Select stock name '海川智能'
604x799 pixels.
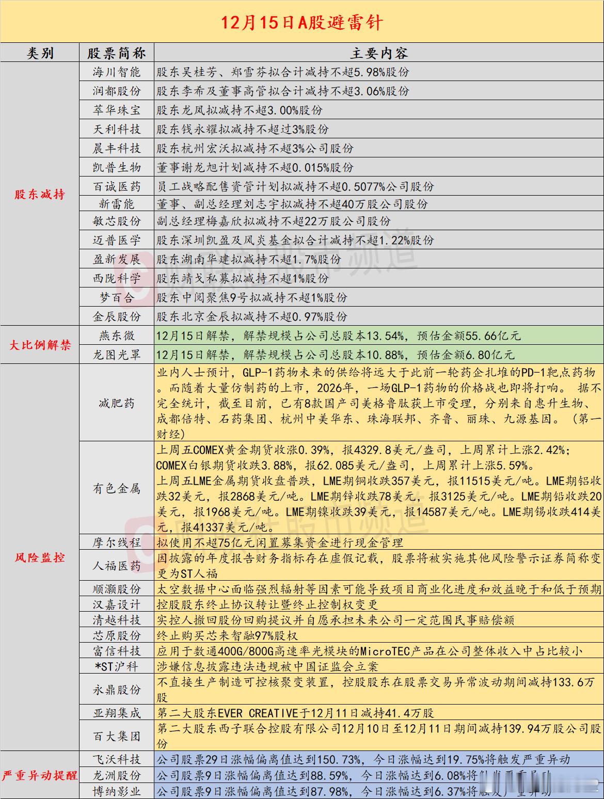117,72
